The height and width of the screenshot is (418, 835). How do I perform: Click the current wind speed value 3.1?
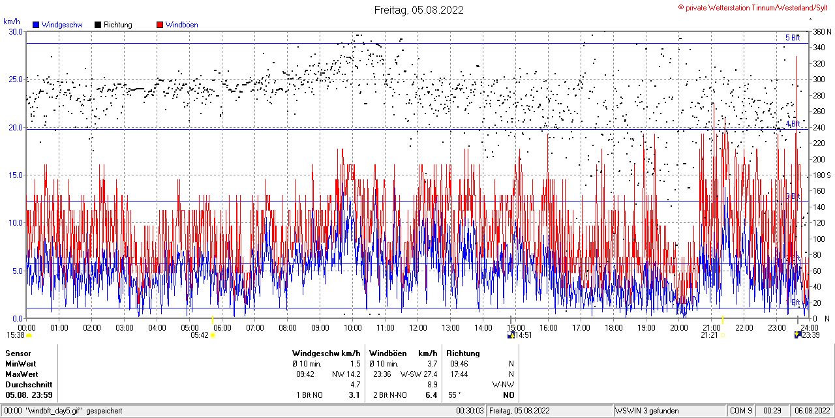(x=355, y=395)
